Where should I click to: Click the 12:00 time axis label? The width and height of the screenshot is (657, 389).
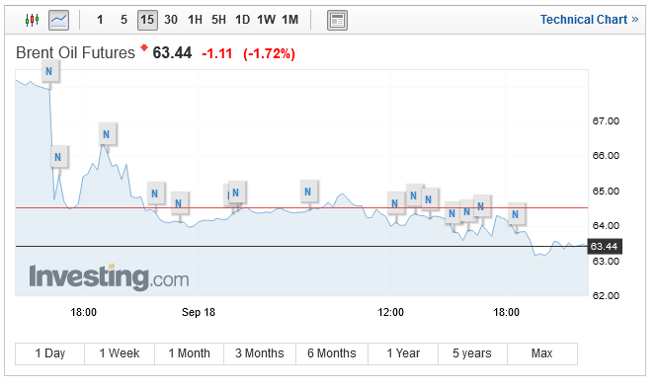(x=390, y=312)
